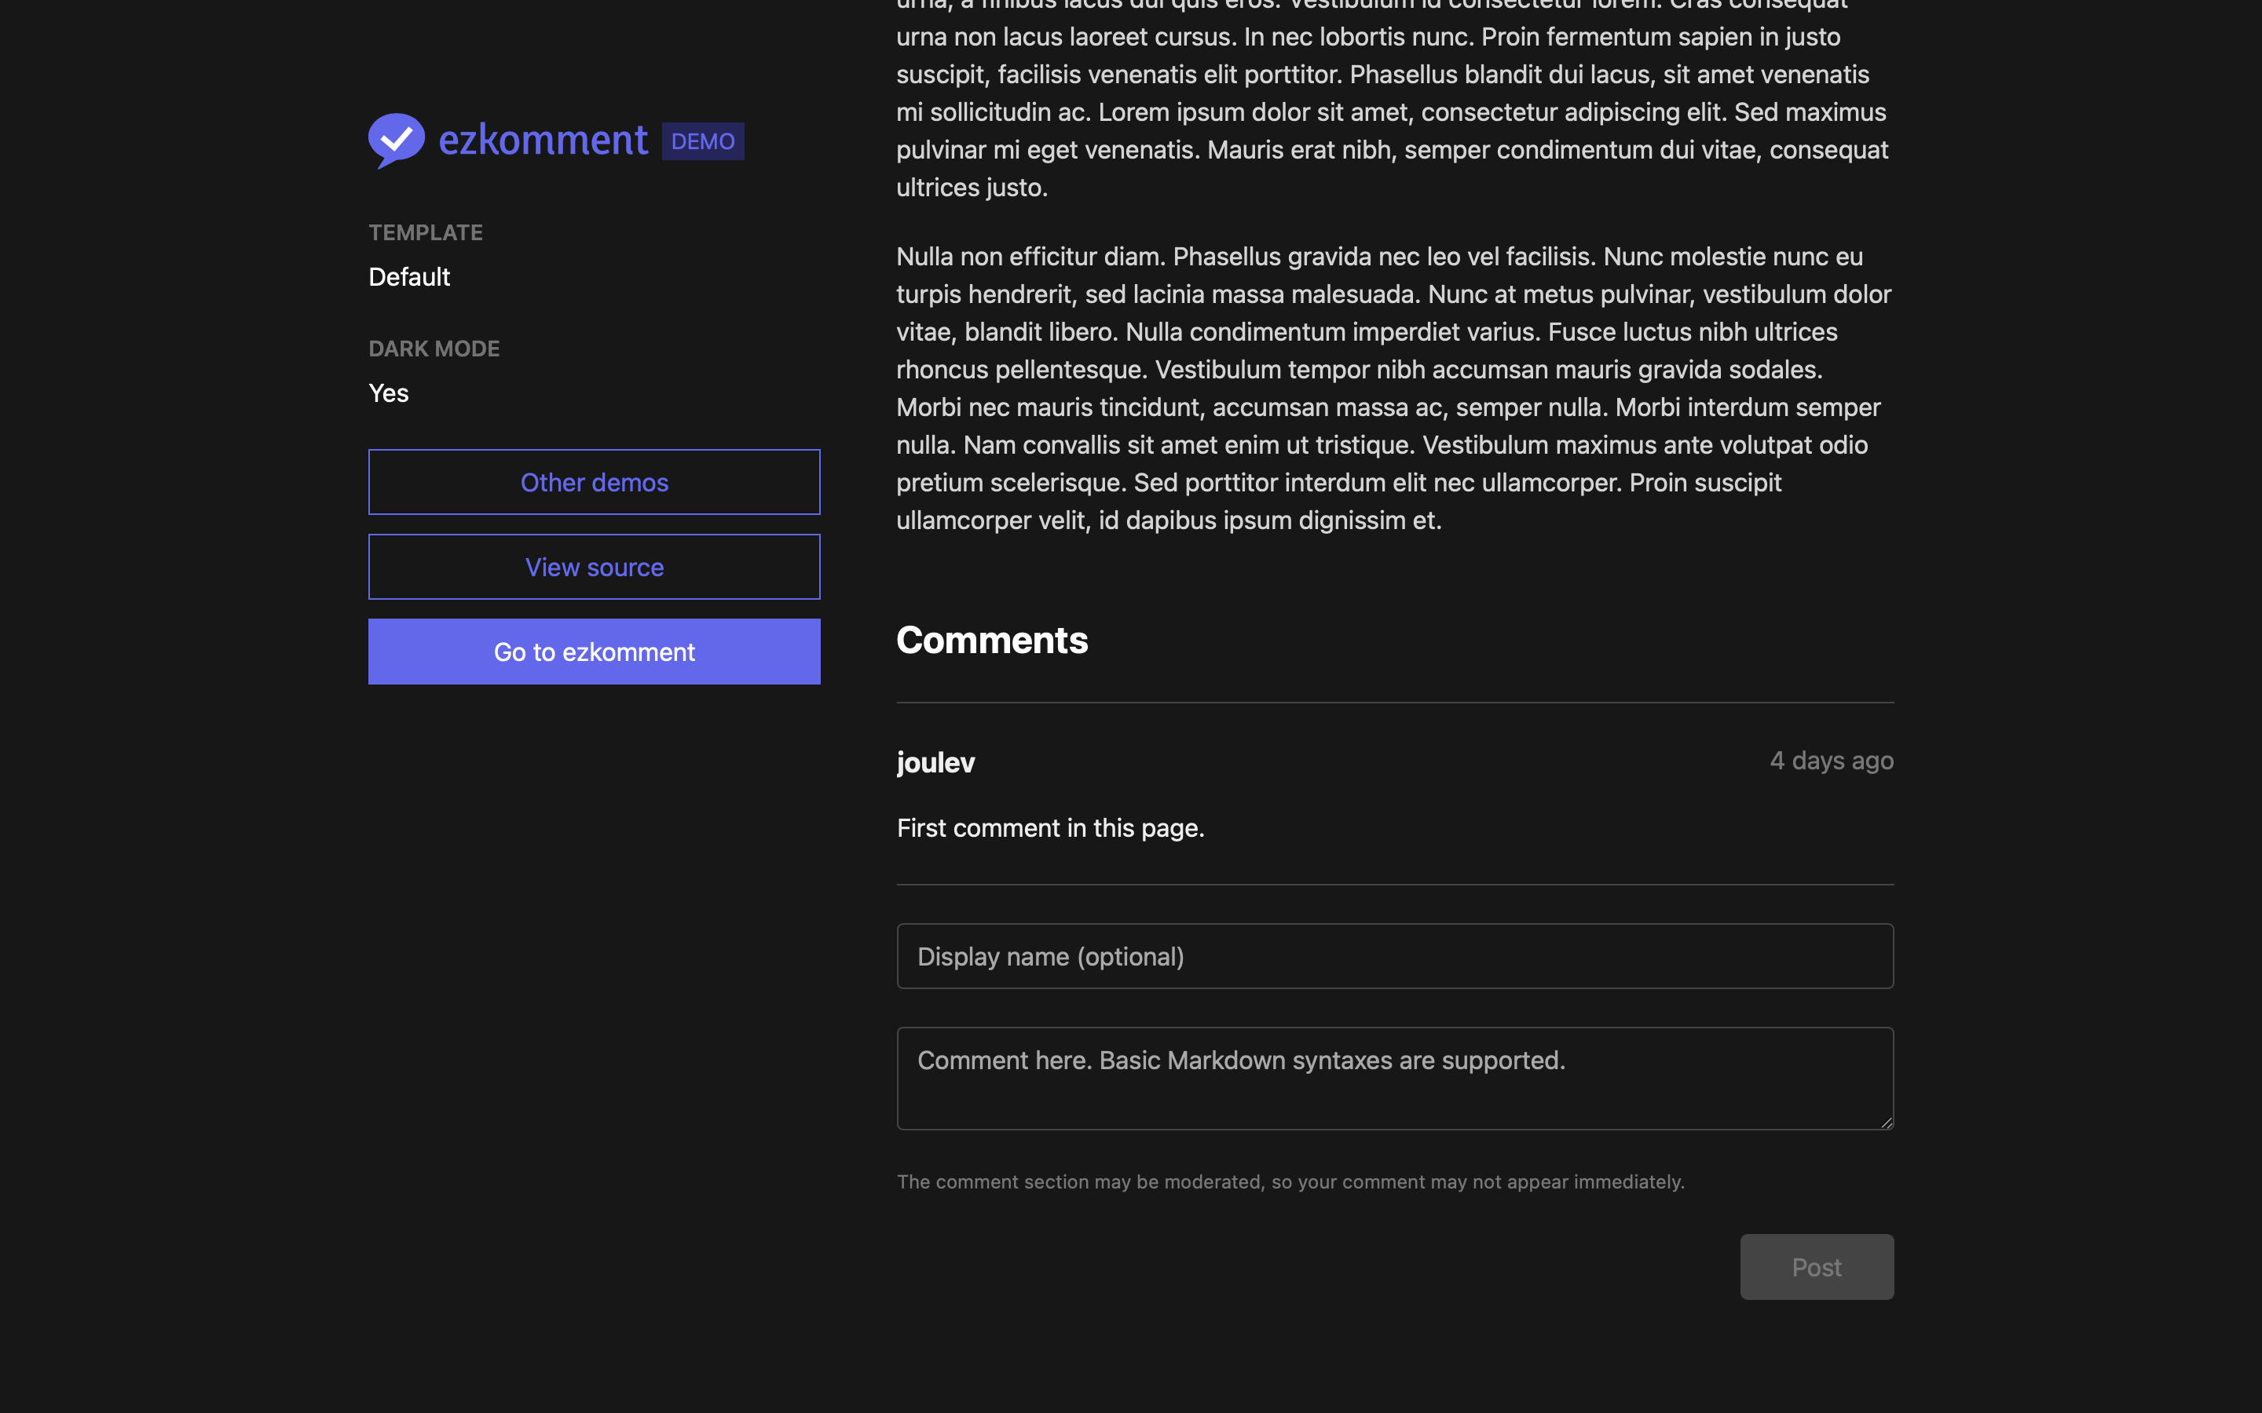This screenshot has width=2262, height=1413.
Task: Grab the textarea resize handle corner
Action: click(1887, 1123)
